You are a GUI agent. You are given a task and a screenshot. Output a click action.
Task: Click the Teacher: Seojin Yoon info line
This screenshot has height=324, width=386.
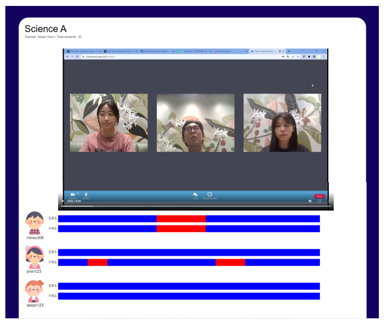click(x=53, y=37)
